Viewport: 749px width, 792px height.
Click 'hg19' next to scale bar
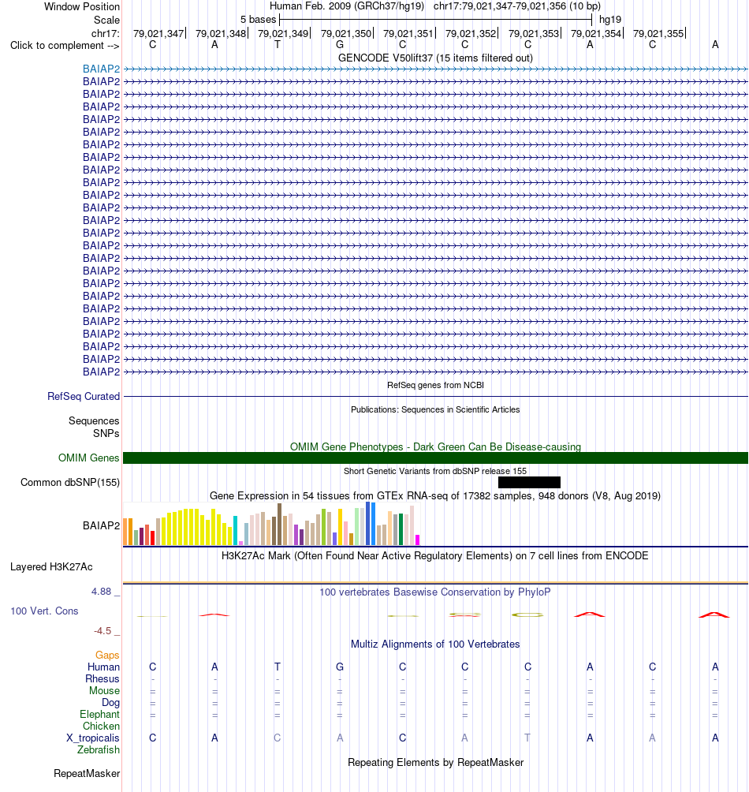pyautogui.click(x=610, y=20)
